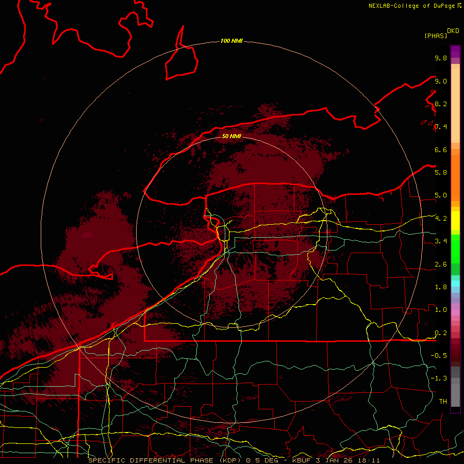Click the 1.0 value on the color scale
This screenshot has height=464, width=464.
point(441,310)
